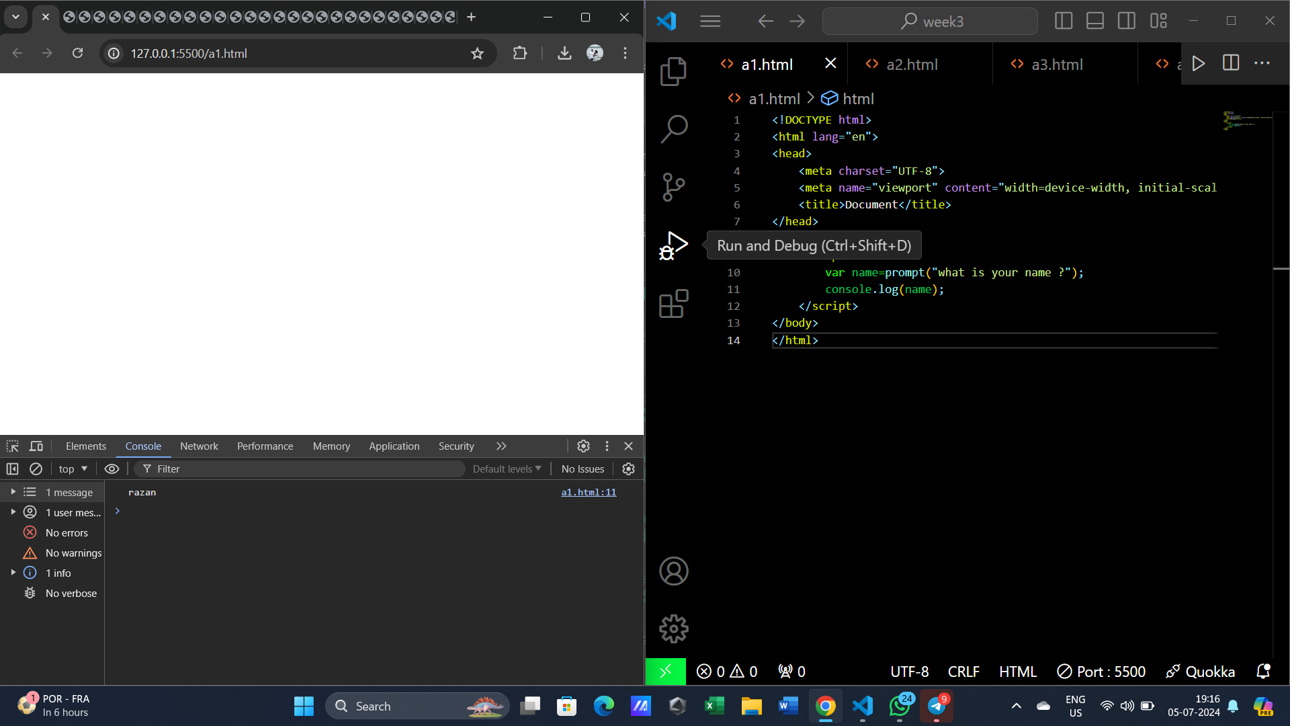The width and height of the screenshot is (1290, 726).
Task: Change the HTML language mode
Action: coord(1017,672)
